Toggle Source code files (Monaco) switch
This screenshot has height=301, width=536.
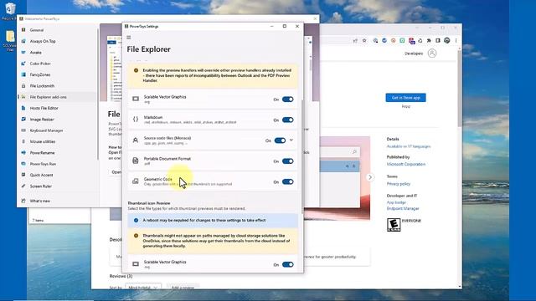click(x=280, y=140)
